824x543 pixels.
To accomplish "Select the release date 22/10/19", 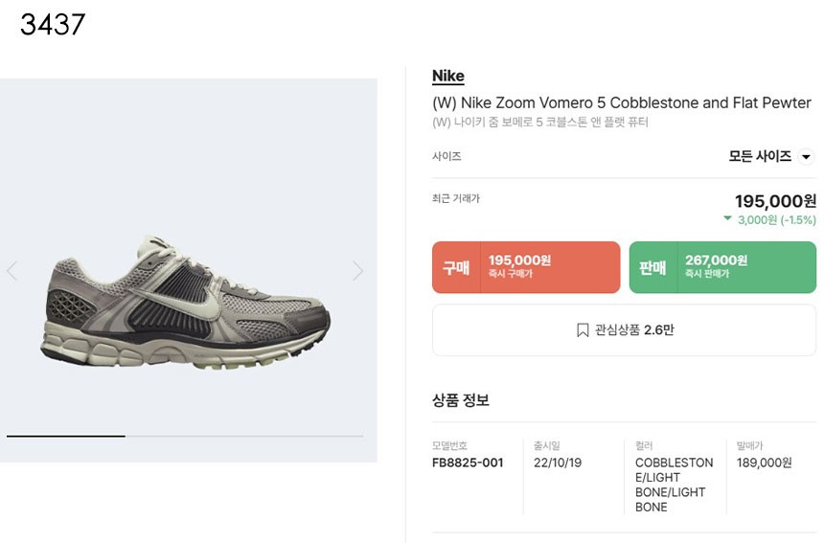I will tap(558, 463).
